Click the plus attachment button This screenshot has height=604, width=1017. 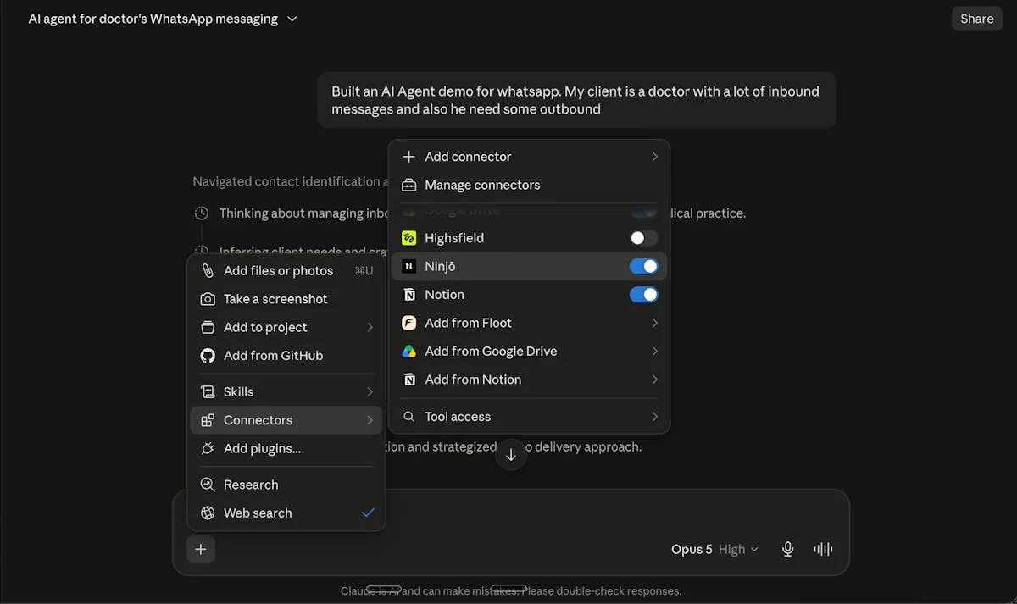(201, 549)
